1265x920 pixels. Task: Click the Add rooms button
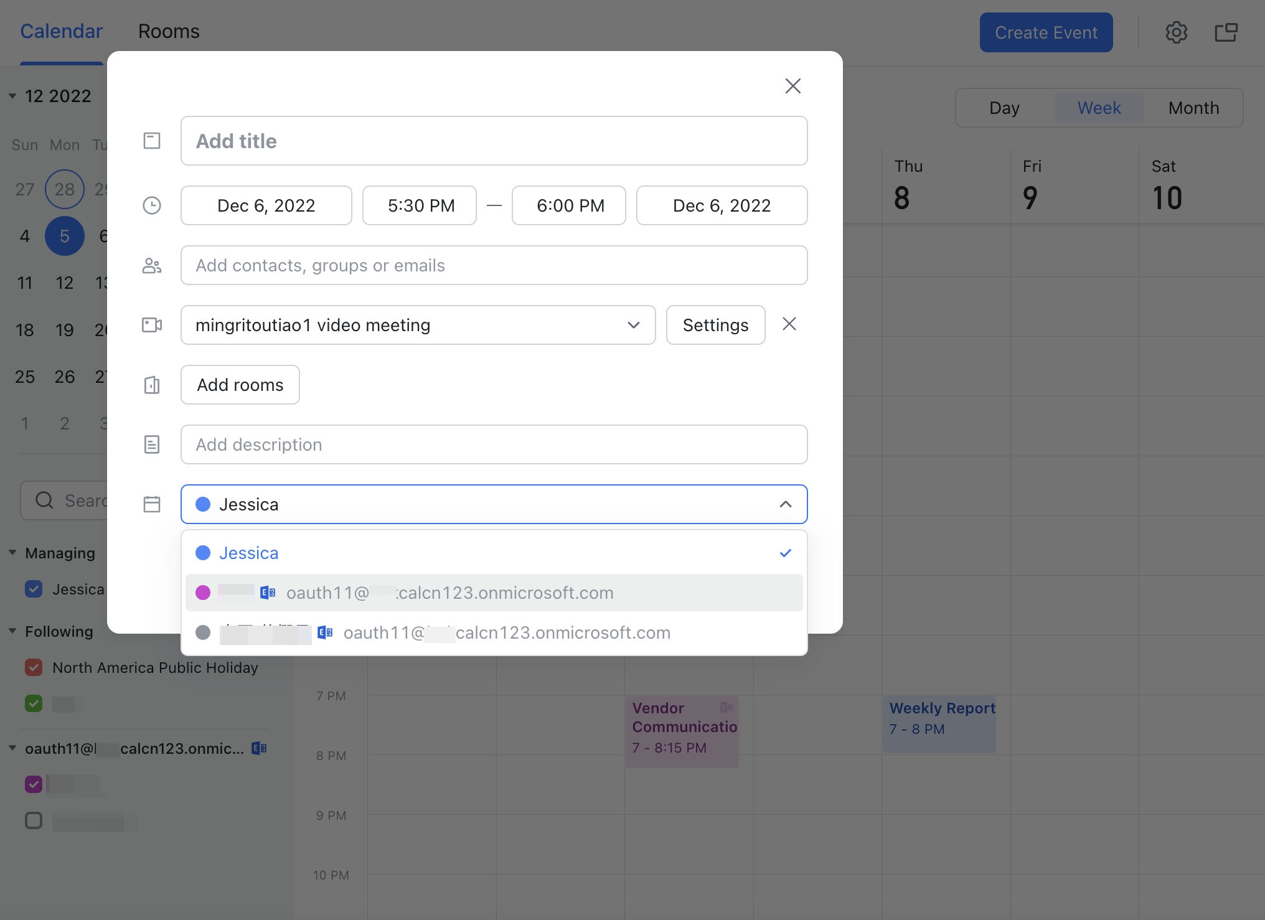pos(240,384)
